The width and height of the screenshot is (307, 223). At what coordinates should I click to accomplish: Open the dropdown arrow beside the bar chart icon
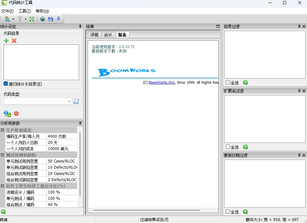click(13, 19)
